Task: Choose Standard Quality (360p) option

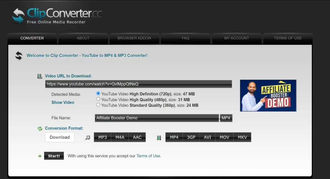Action: tap(98, 105)
